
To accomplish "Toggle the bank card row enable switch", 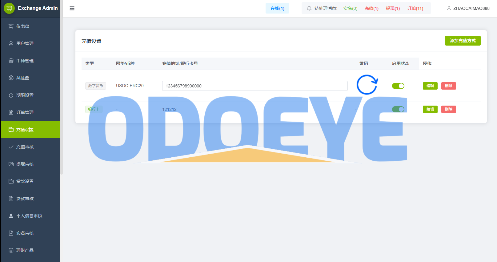I will 398,109.
